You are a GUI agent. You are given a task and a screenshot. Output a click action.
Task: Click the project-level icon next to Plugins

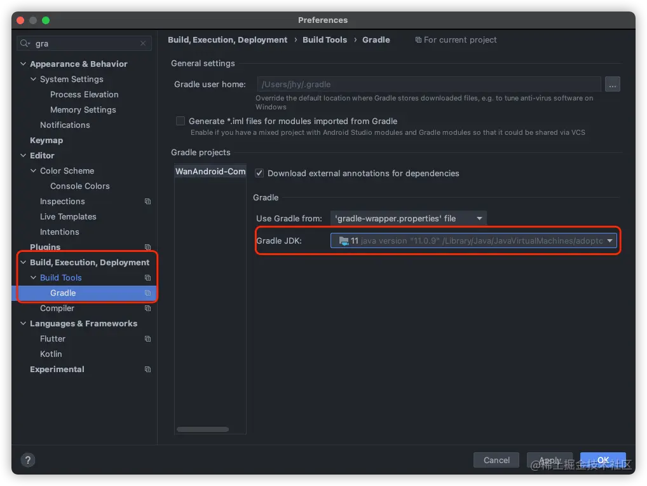[147, 247]
